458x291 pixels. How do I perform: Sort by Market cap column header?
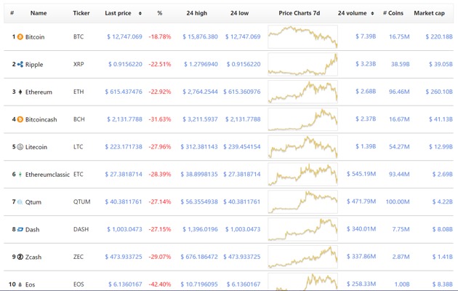coord(429,13)
